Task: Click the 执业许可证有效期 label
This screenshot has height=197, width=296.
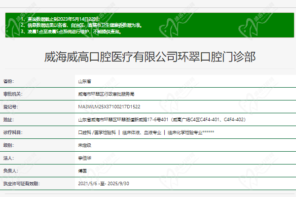Action: (x=21, y=184)
